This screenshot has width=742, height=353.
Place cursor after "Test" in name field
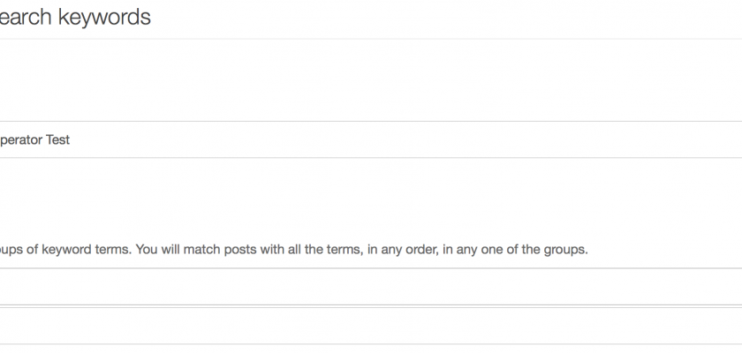click(x=72, y=139)
